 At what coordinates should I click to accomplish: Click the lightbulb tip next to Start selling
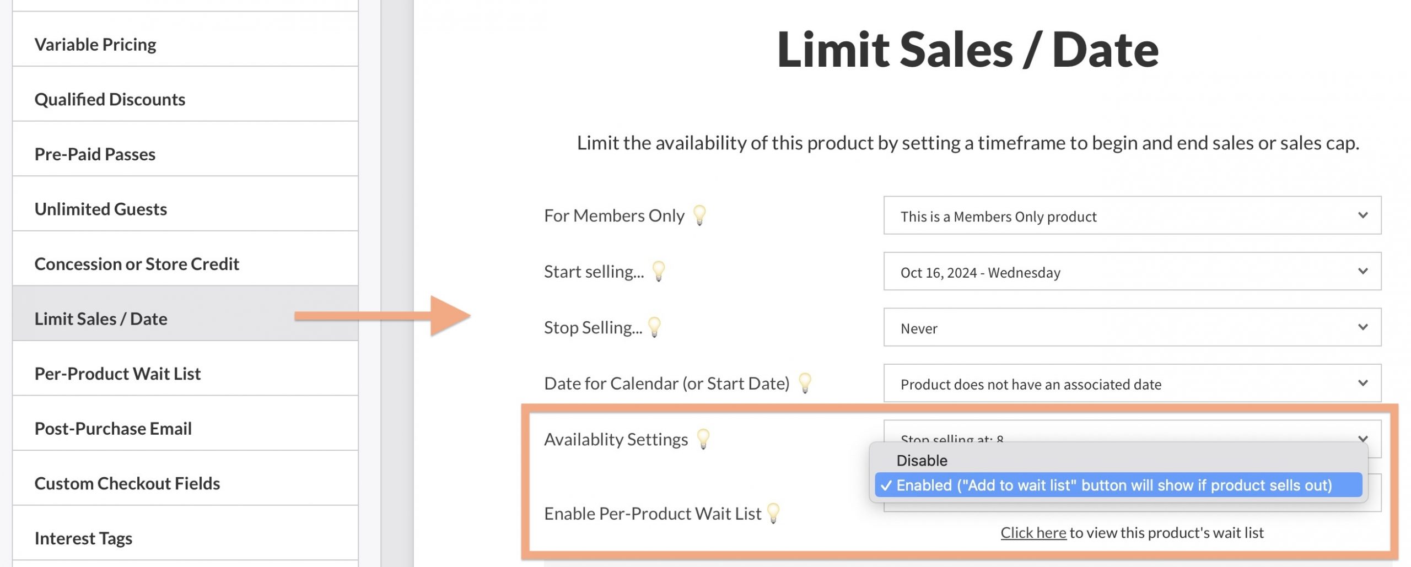pyautogui.click(x=659, y=271)
